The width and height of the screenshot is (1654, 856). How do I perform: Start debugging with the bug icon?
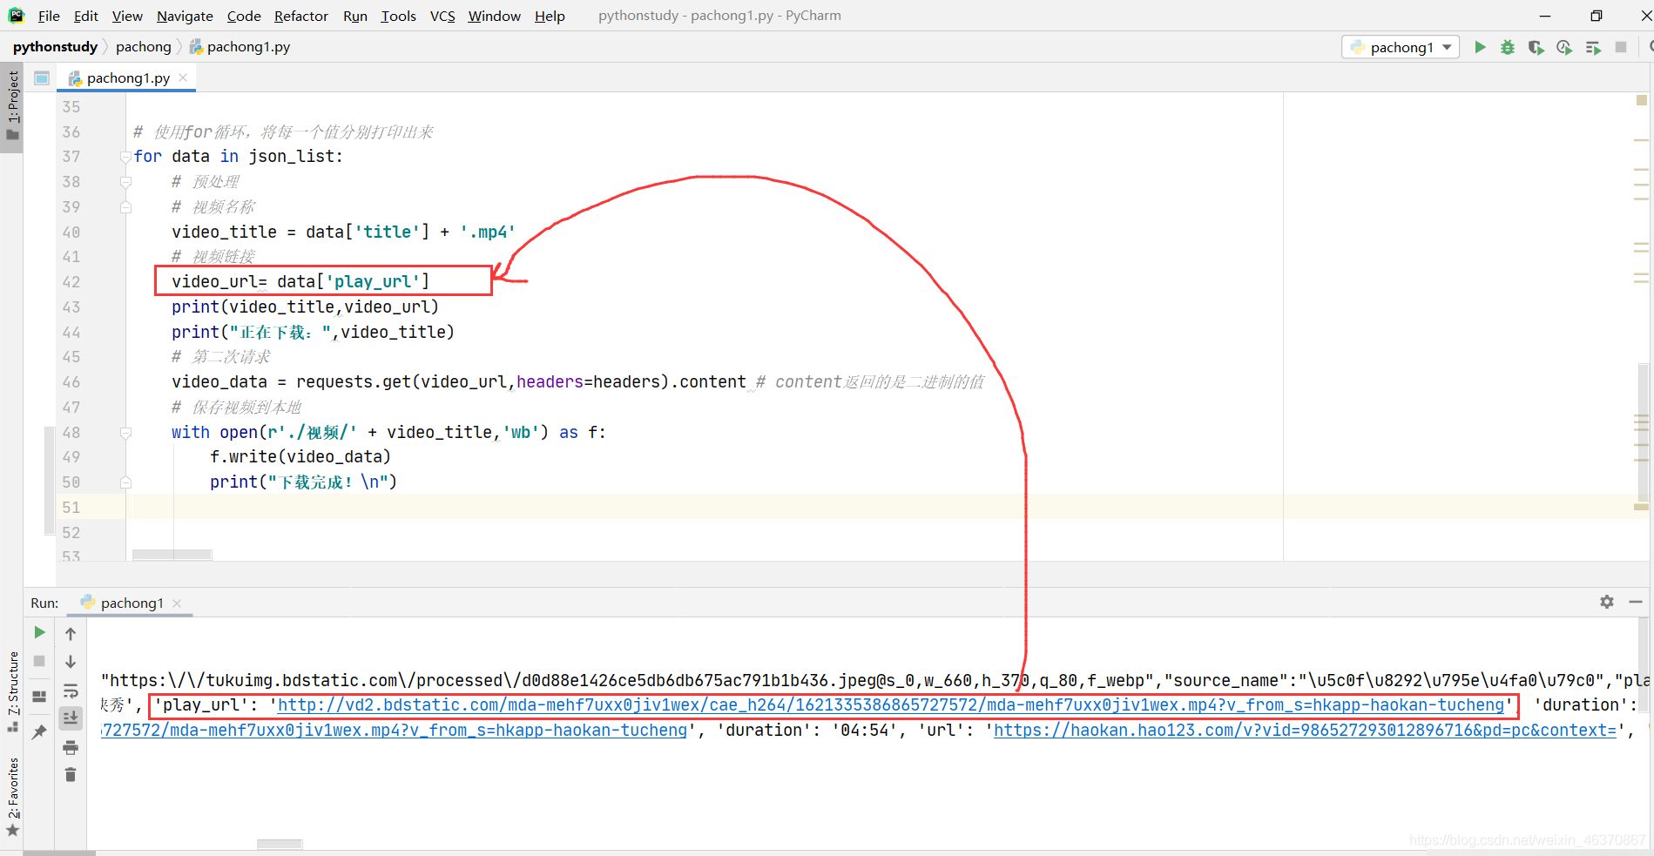click(x=1508, y=47)
